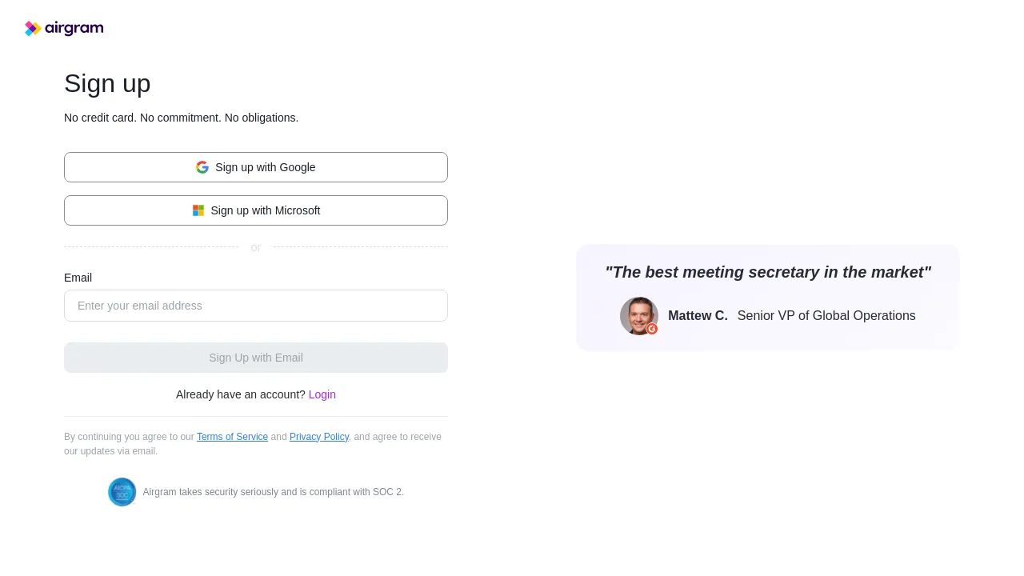Click the SOC 2 compliance badge
Image resolution: width=1024 pixels, height=576 pixels.
click(x=122, y=492)
